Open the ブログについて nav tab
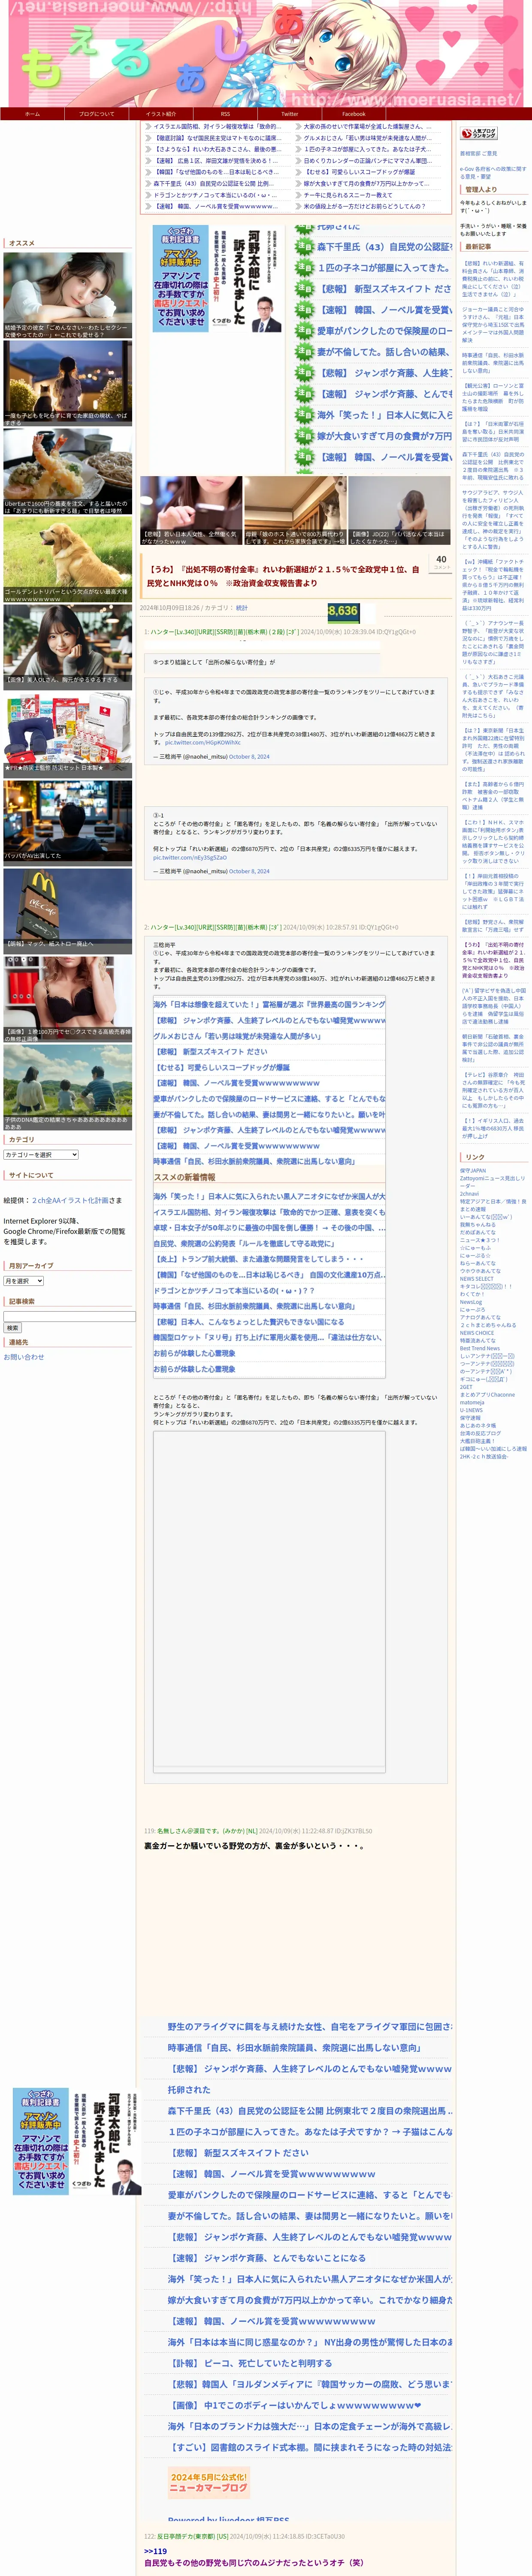Screen dimensions: 532x2576 pos(96,114)
